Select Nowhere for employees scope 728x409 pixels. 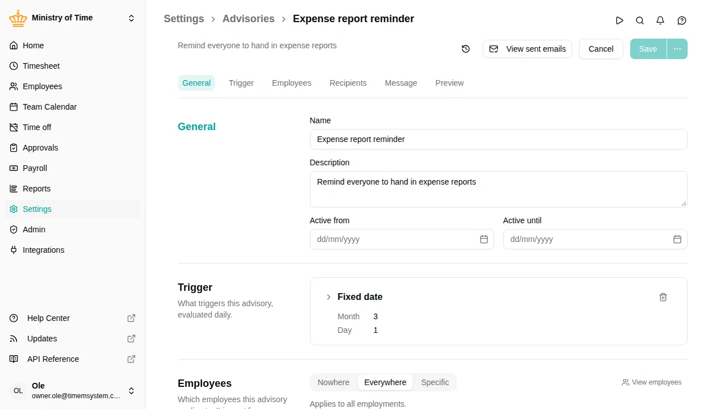click(x=333, y=382)
